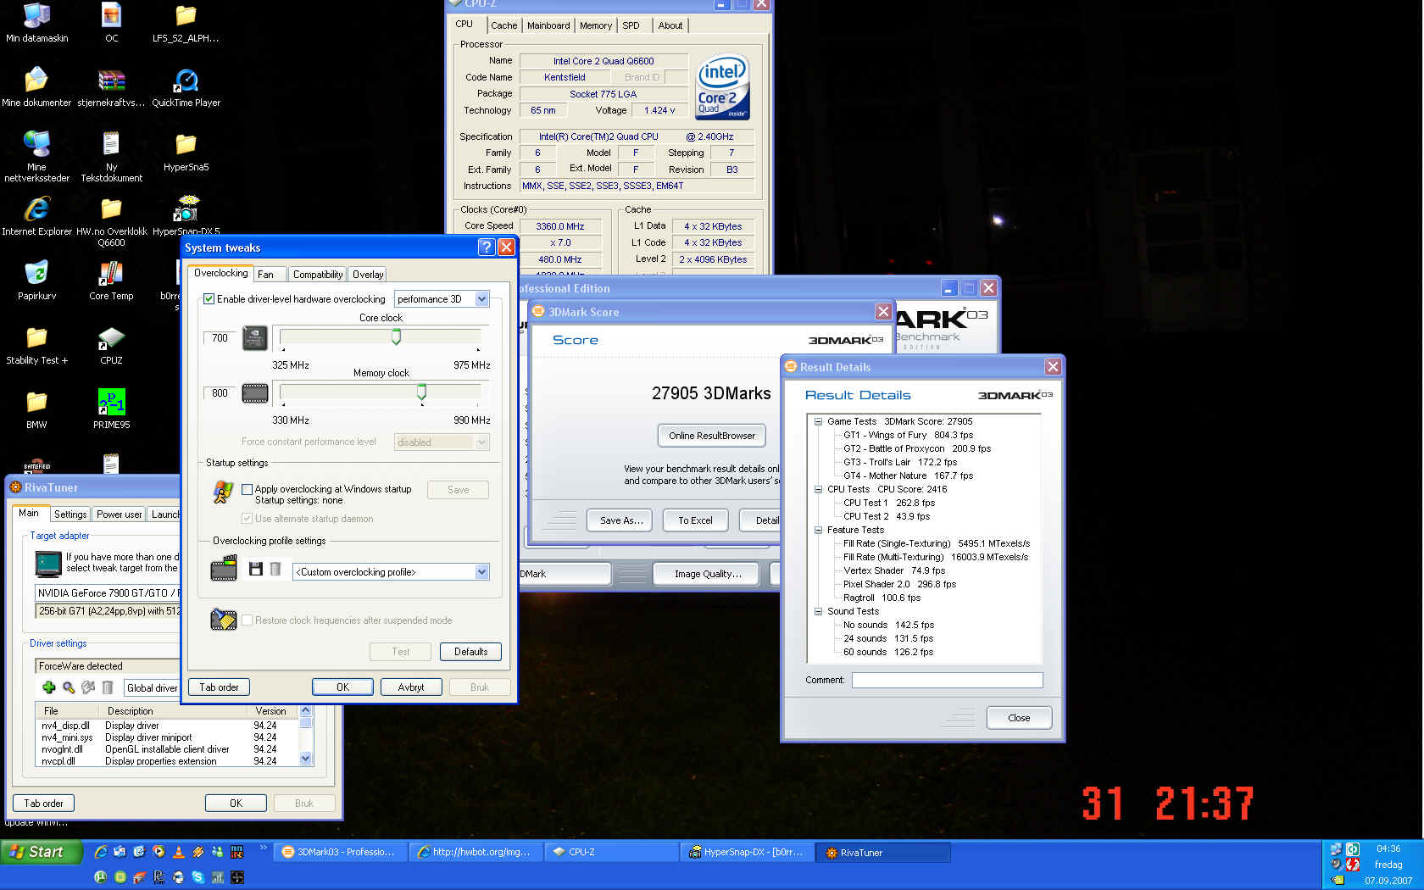This screenshot has width=1424, height=890.
Task: Click Close in Result Details
Action: click(1019, 718)
